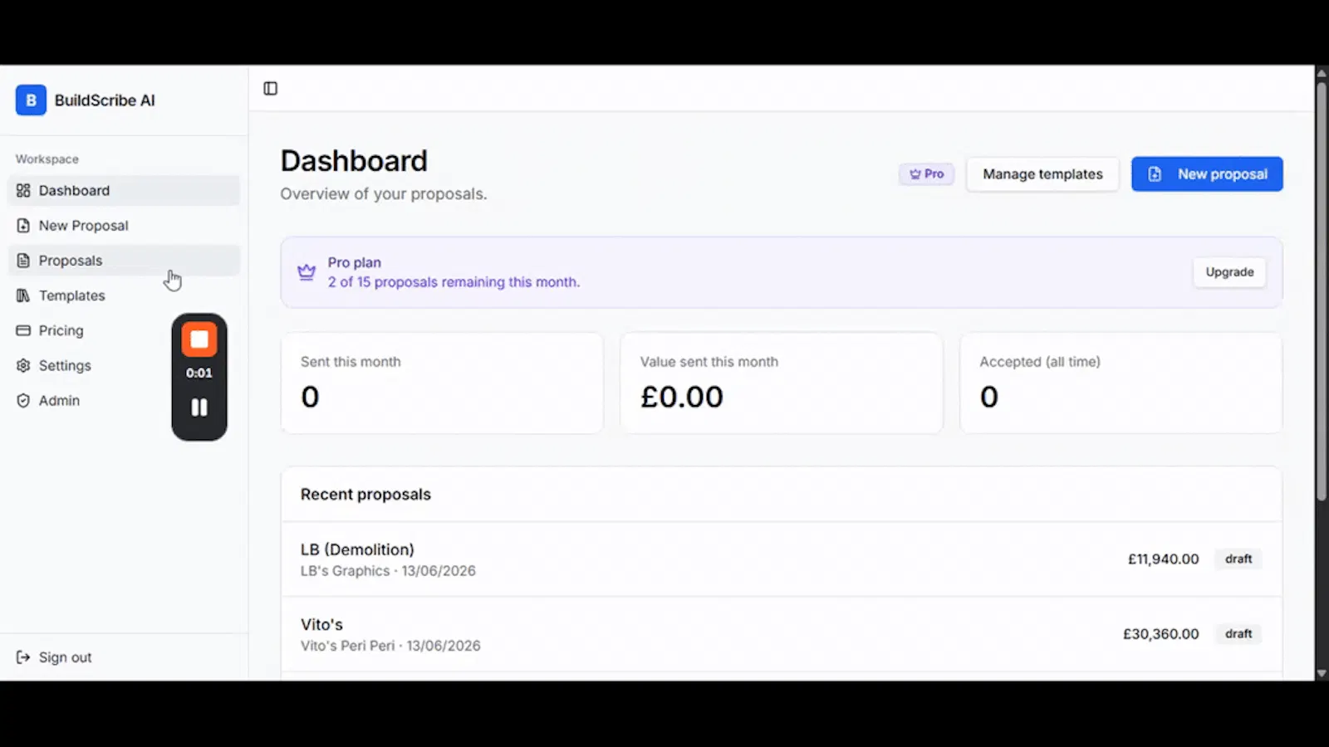This screenshot has height=747, width=1329.
Task: Stop the screen recording
Action: point(199,339)
